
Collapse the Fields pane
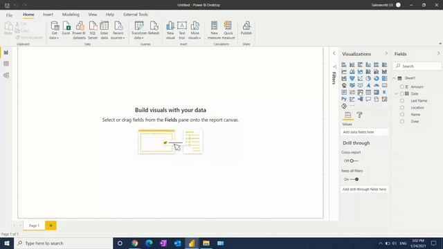pos(438,53)
